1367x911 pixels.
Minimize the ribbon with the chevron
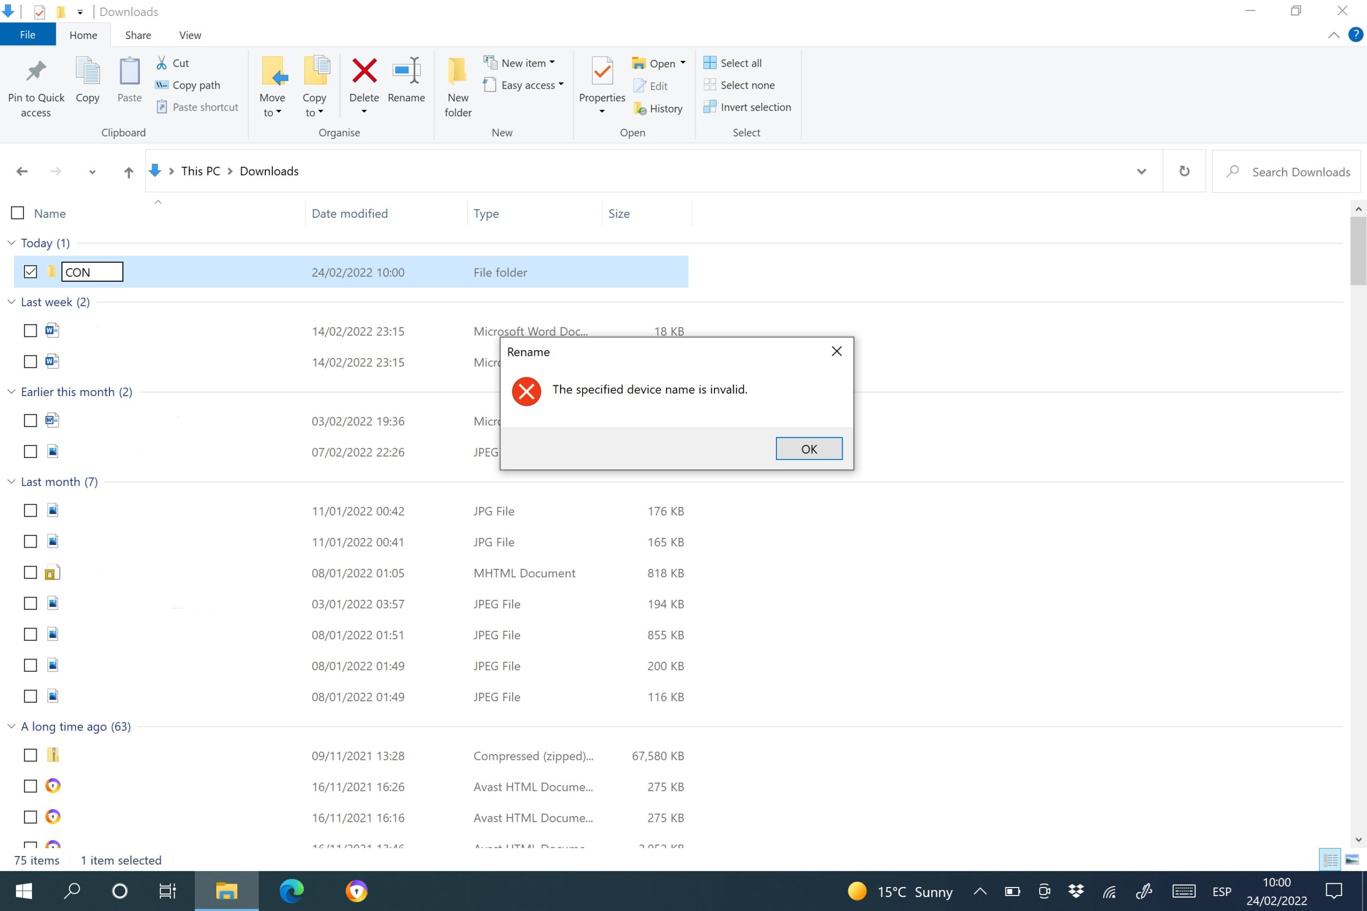pos(1334,35)
